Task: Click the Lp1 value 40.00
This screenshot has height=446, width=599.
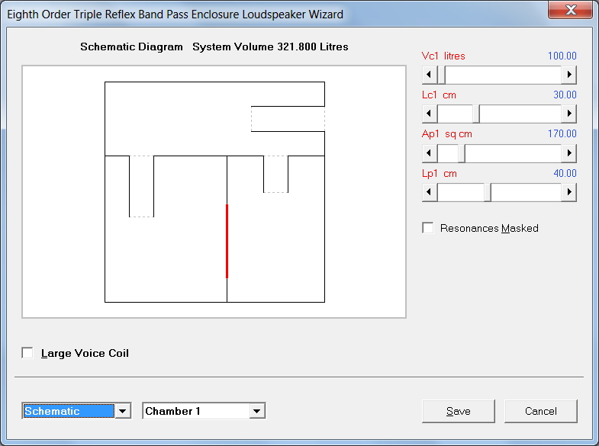Action: pyautogui.click(x=565, y=173)
